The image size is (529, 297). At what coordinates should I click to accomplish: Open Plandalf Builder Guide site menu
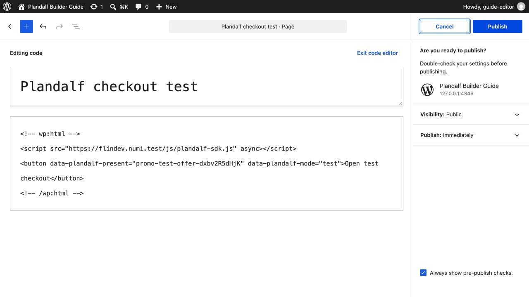51,7
